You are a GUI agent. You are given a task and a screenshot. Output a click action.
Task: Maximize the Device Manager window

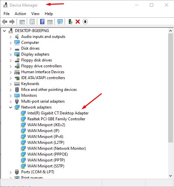pos(151,5)
